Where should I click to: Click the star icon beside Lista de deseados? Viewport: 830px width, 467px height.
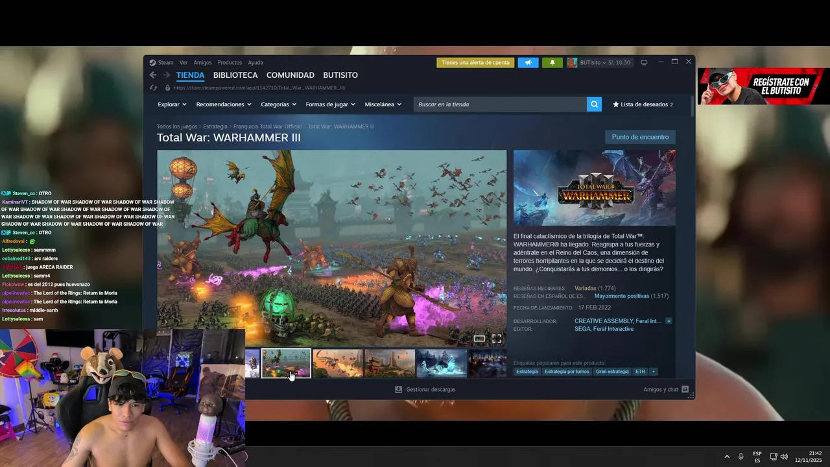(616, 104)
